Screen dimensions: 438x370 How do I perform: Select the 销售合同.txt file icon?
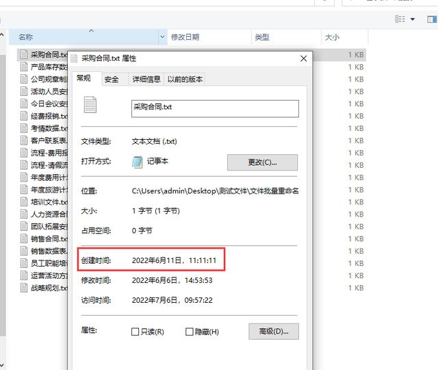[x=24, y=239]
